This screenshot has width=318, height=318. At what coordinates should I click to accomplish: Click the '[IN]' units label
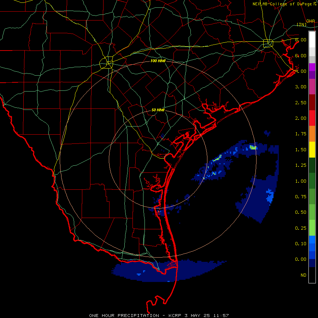[x=302, y=24]
